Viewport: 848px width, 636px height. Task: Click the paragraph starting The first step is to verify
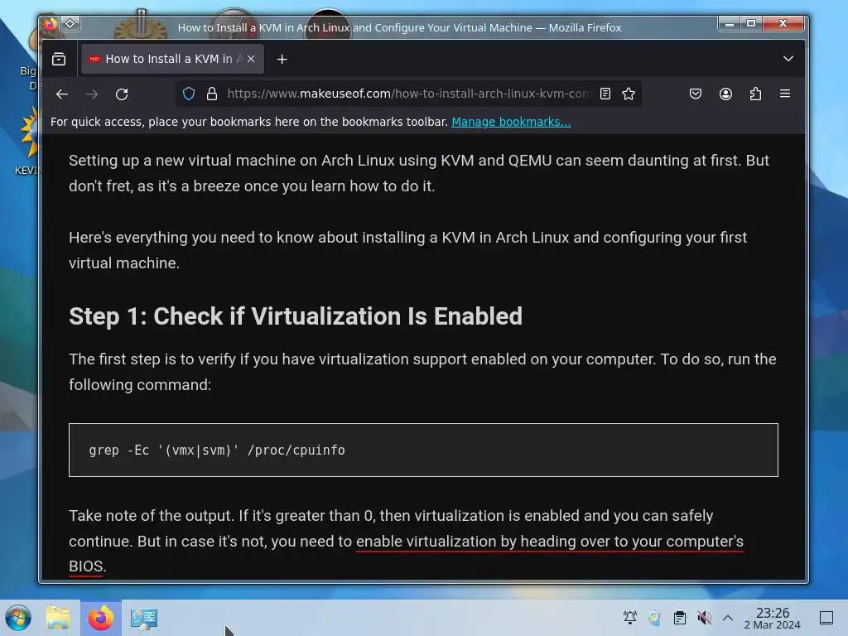(x=422, y=372)
